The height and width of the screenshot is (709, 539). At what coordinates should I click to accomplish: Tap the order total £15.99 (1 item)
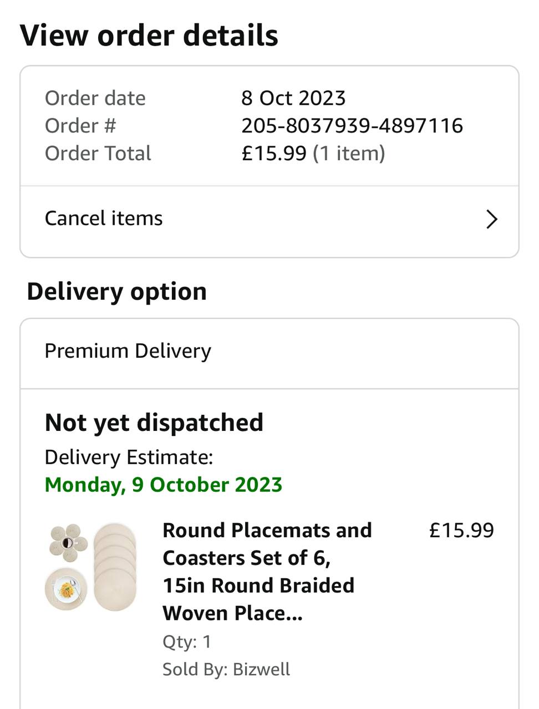coord(313,153)
